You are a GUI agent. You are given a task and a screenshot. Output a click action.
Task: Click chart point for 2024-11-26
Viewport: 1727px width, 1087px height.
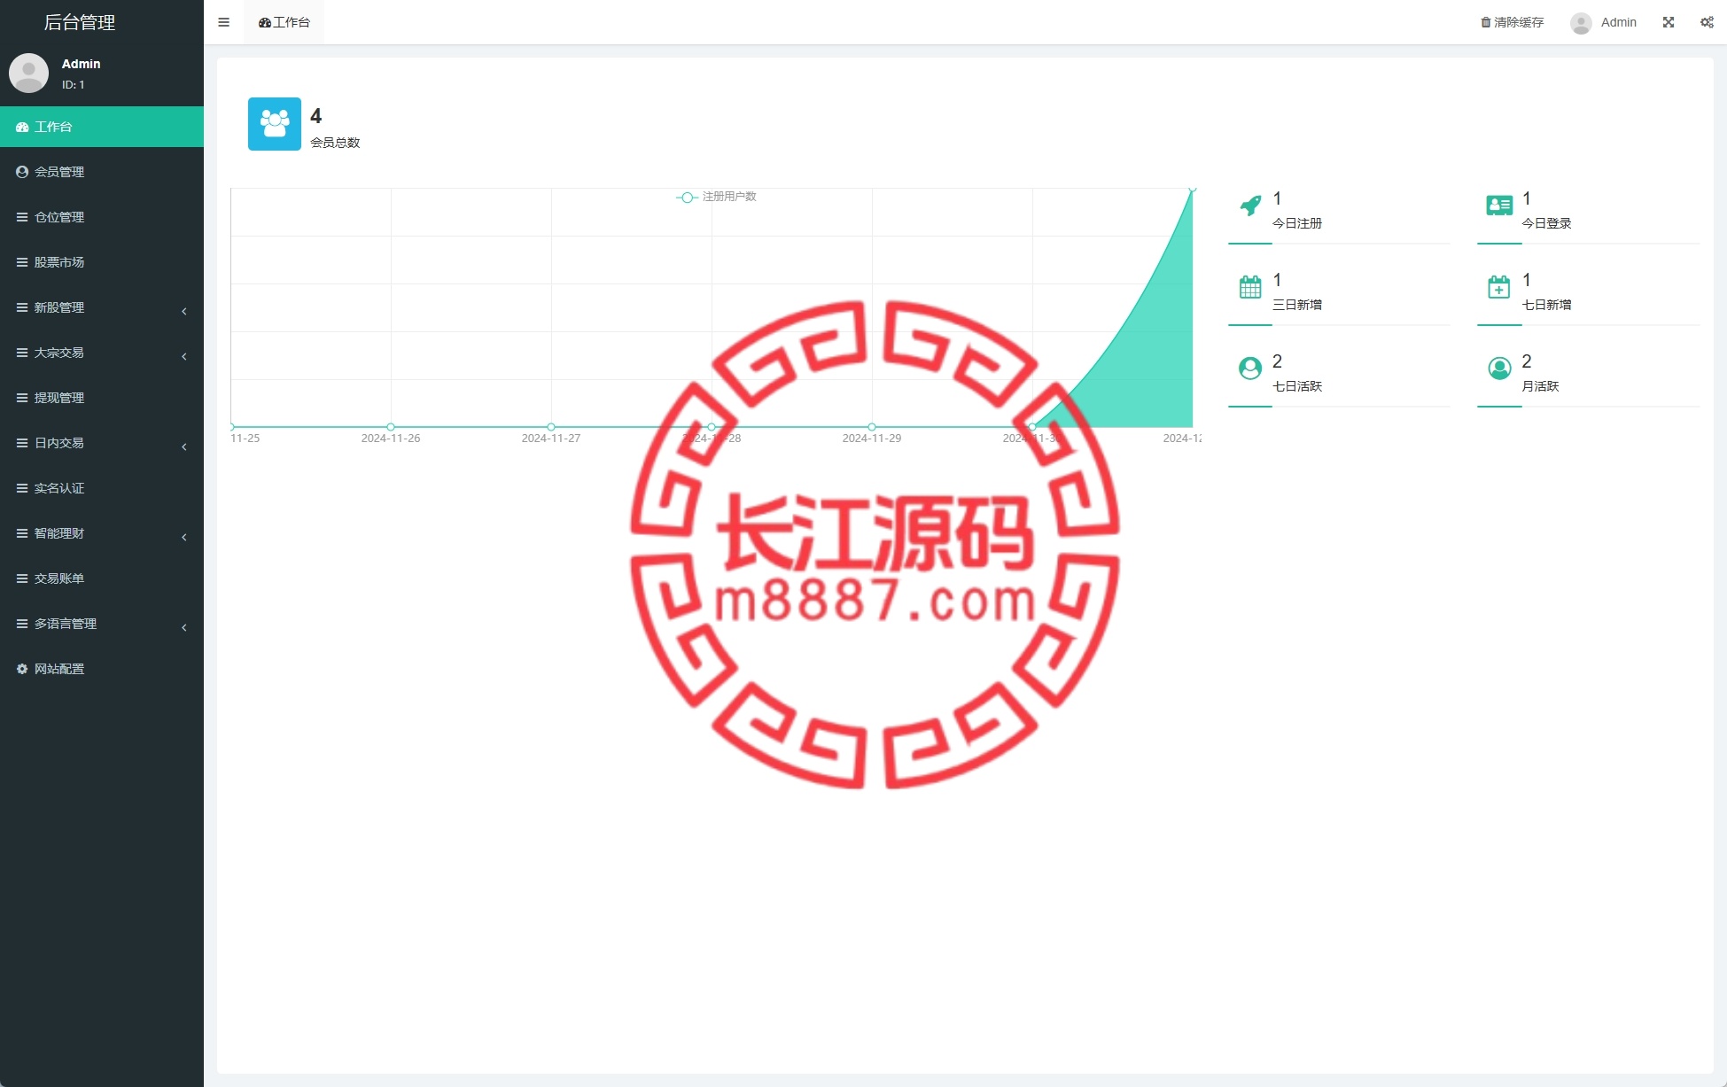click(x=391, y=427)
